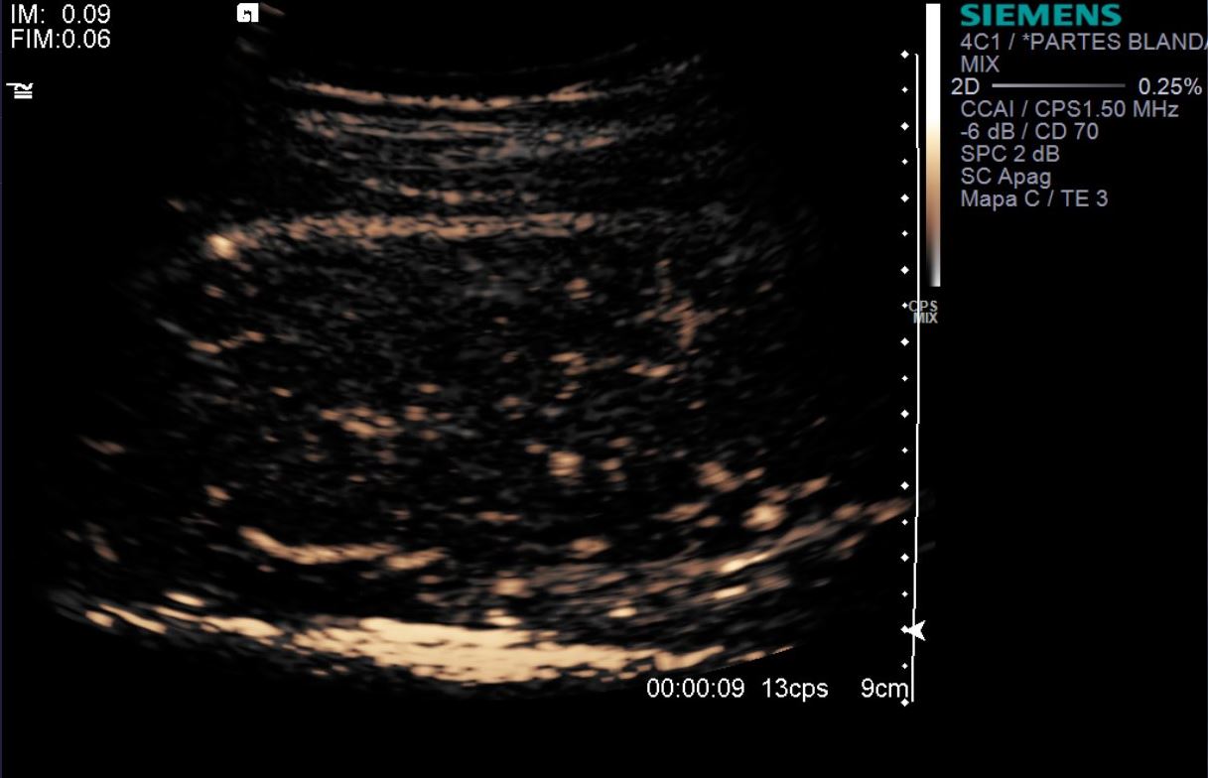The height and width of the screenshot is (778, 1208).
Task: Click the 13cps frame rate readout
Action: click(794, 689)
